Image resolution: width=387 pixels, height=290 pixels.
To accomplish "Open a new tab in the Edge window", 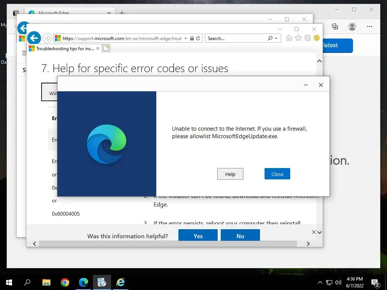I will pyautogui.click(x=122, y=12).
